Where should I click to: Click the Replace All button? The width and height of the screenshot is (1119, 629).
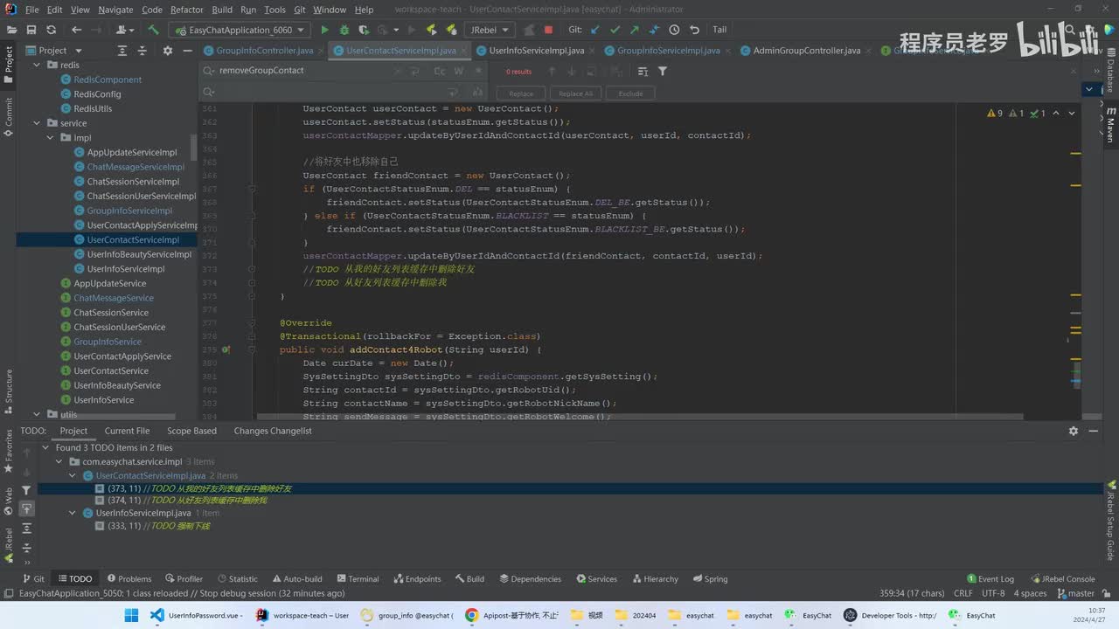coord(575,93)
